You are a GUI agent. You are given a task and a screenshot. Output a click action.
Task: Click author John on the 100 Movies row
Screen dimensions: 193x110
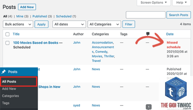(x=77, y=42)
